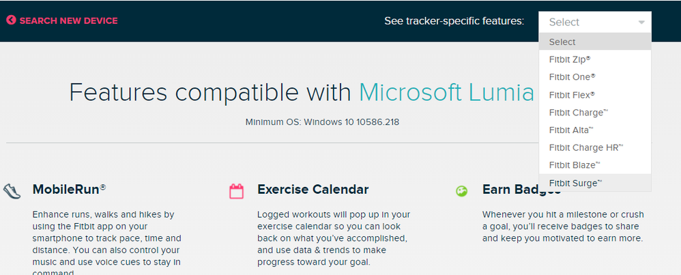The height and width of the screenshot is (275, 681).
Task: Choose Fitbit Charge HR option
Action: 595,147
